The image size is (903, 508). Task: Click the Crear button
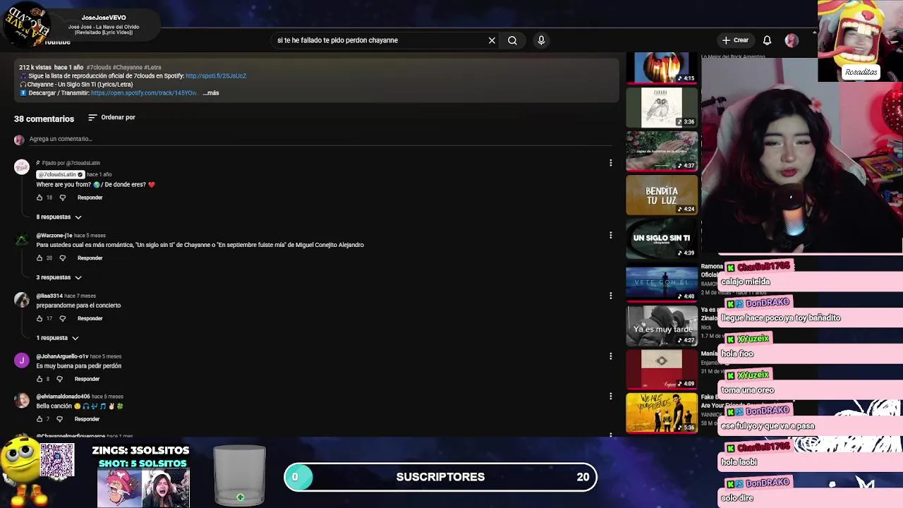pyautogui.click(x=735, y=40)
